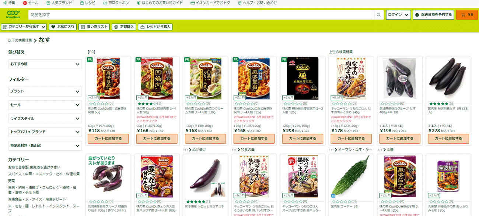Click 配送日時を予約する delivery clock button
Screen dimensions: 479x216
click(433, 15)
